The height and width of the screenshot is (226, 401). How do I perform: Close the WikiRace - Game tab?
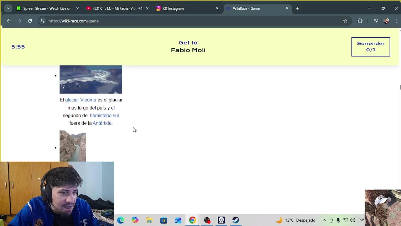pyautogui.click(x=287, y=8)
